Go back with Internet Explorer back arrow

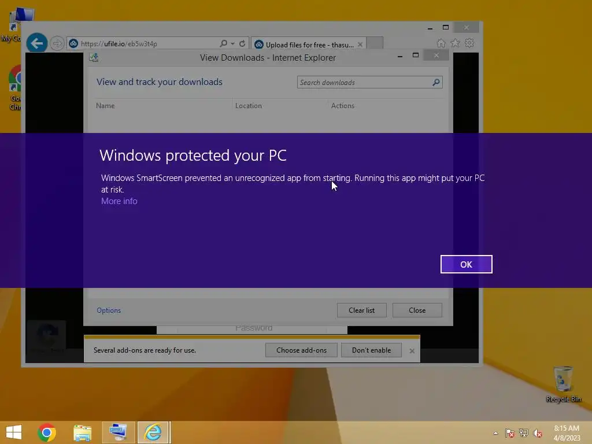[37, 43]
